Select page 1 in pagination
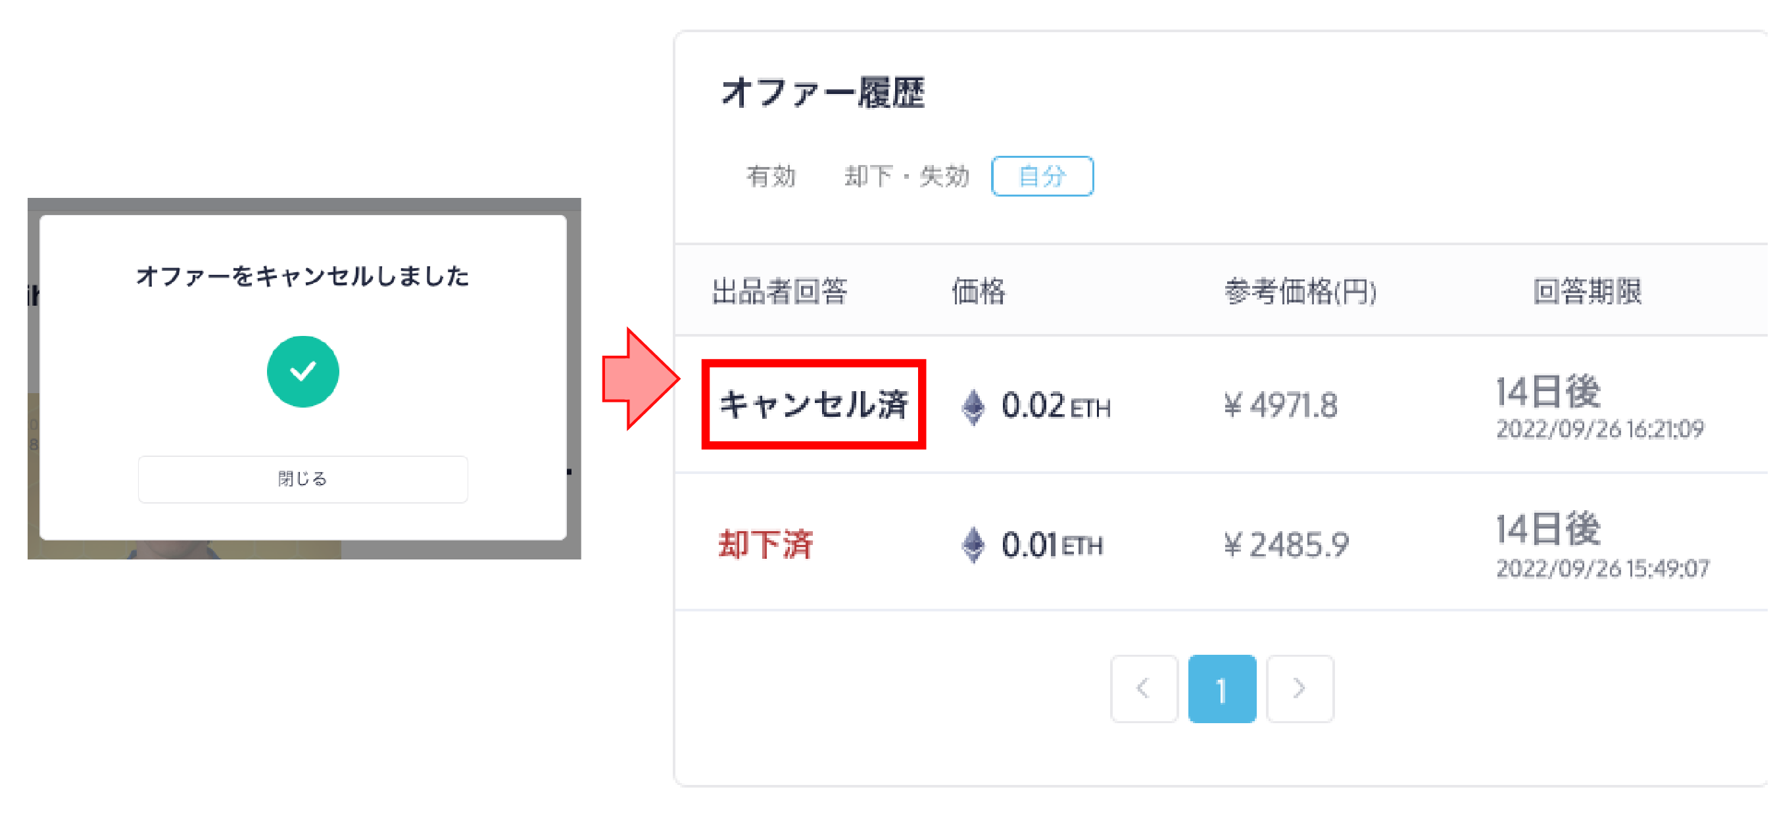Image resolution: width=1773 pixels, height=829 pixels. tap(1222, 689)
